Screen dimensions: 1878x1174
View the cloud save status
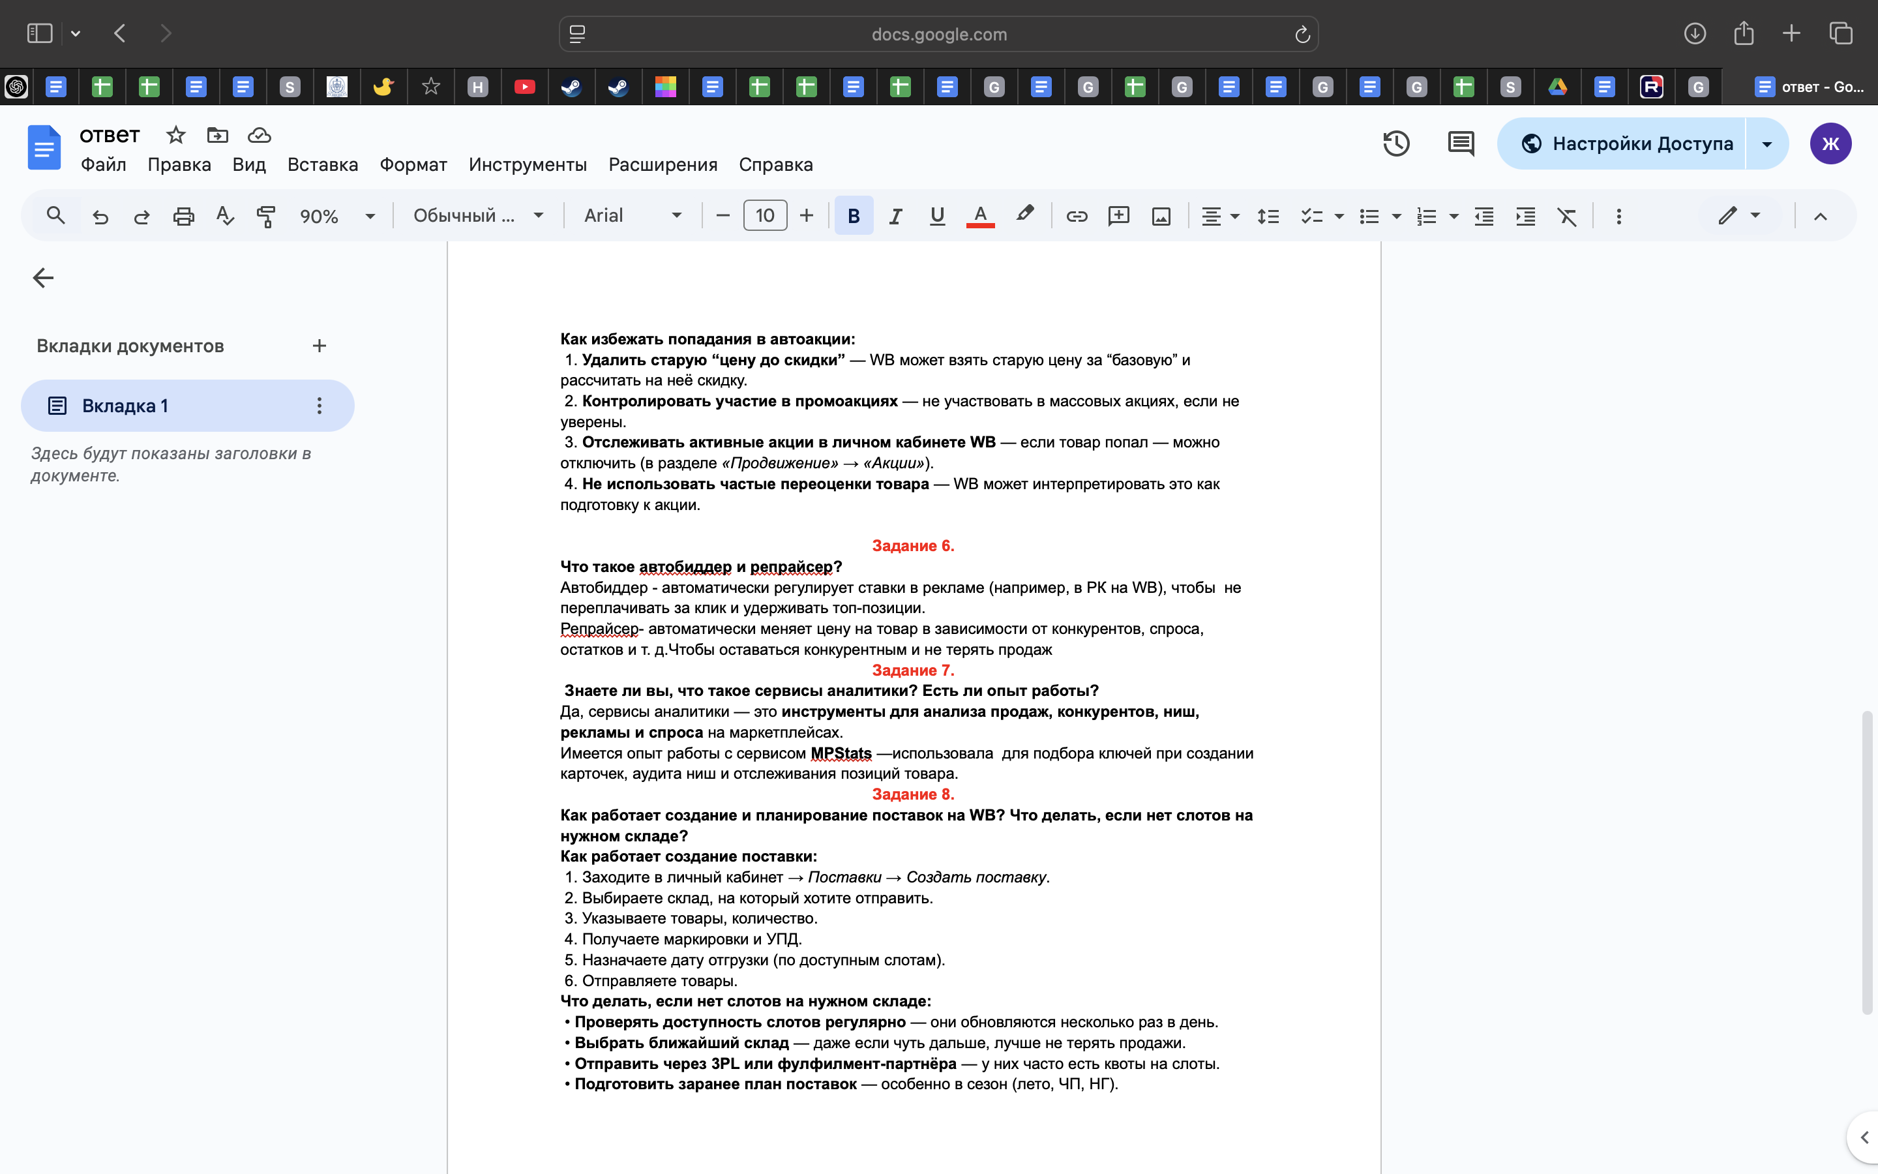[x=259, y=135]
